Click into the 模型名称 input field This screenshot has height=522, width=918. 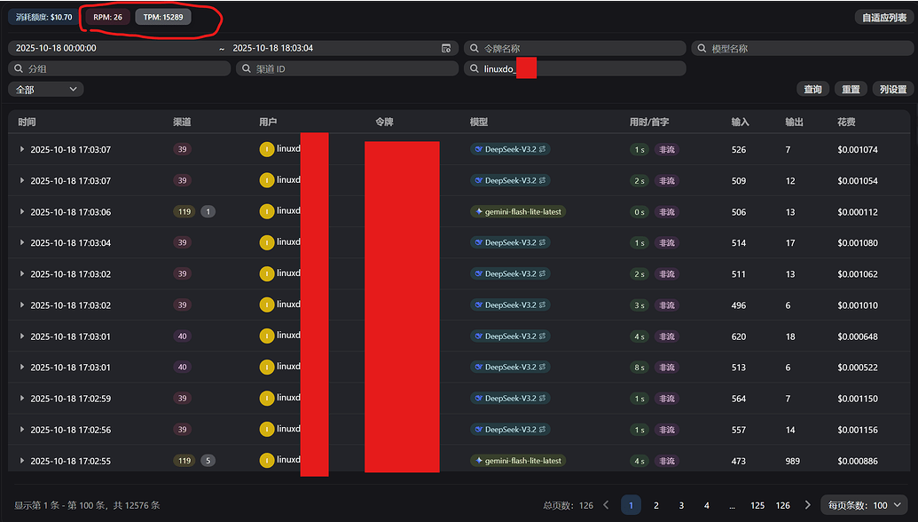coord(802,48)
